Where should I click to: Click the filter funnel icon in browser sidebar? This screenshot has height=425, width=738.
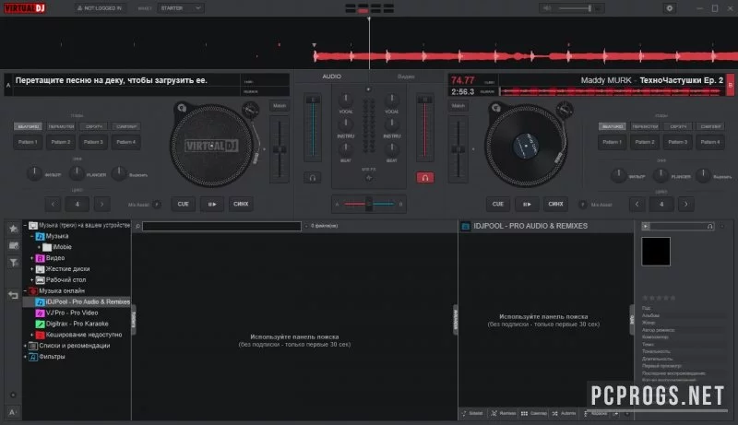pyautogui.click(x=13, y=263)
